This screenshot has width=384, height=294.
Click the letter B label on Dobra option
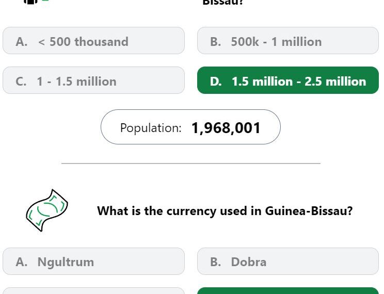[216, 262]
